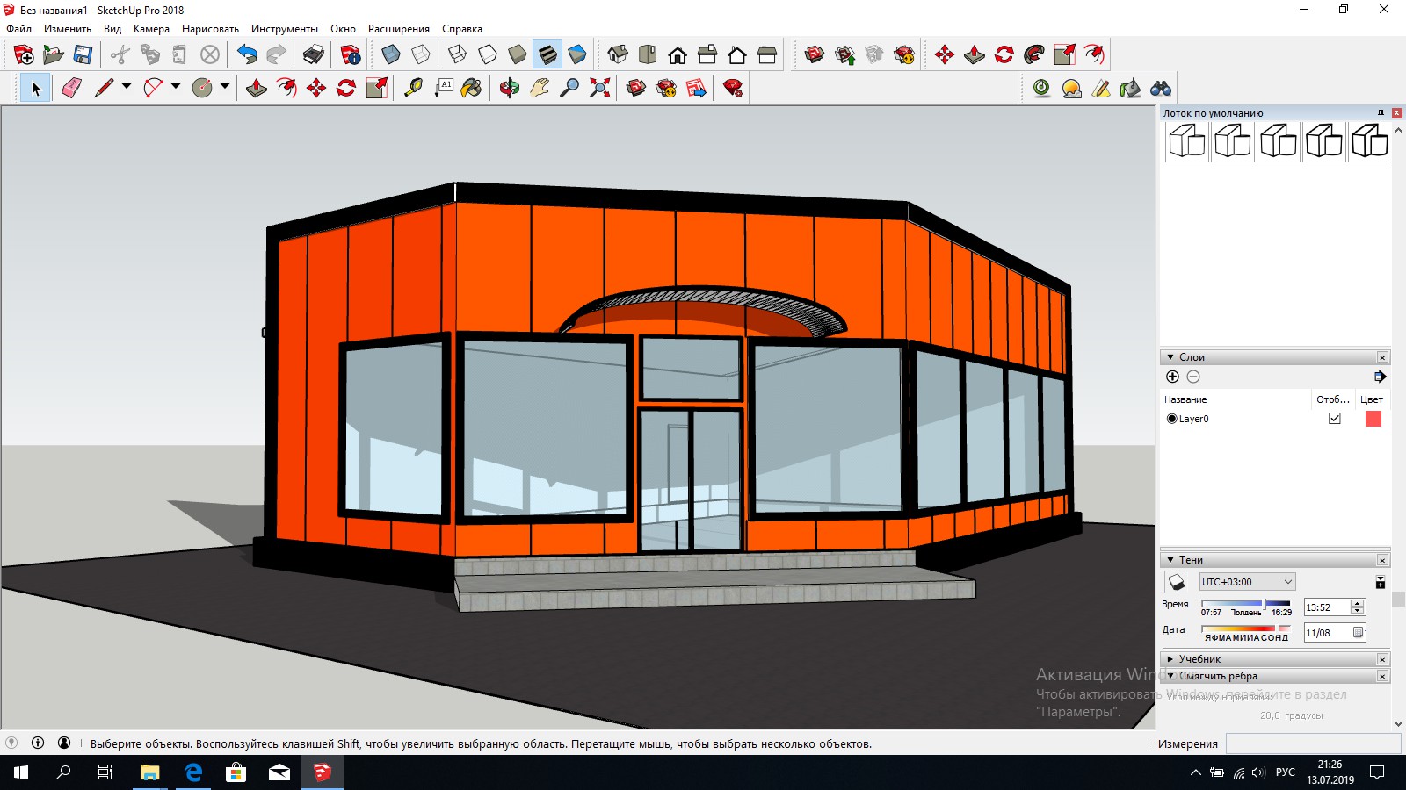Collapse the Слои panel section
Viewport: 1406px width, 790px height.
[1170, 357]
